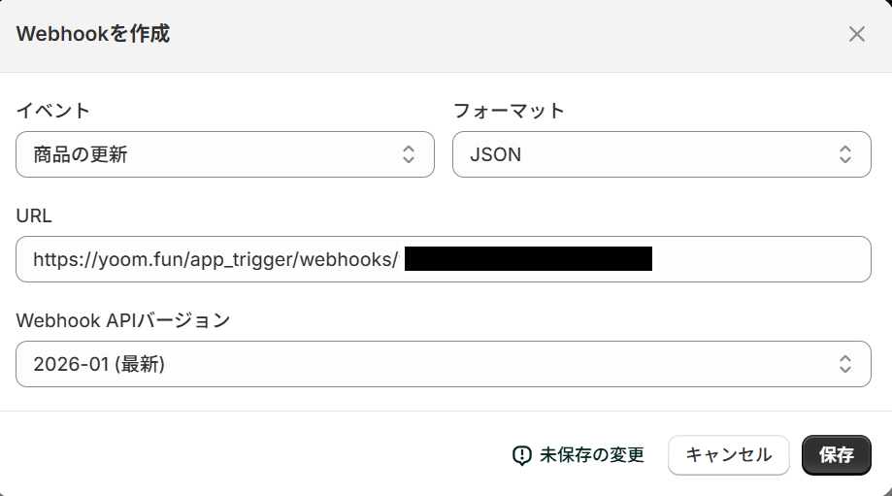This screenshot has width=892, height=496.
Task: Click the フォーマット dropdown chevron arrows
Action: click(x=845, y=154)
